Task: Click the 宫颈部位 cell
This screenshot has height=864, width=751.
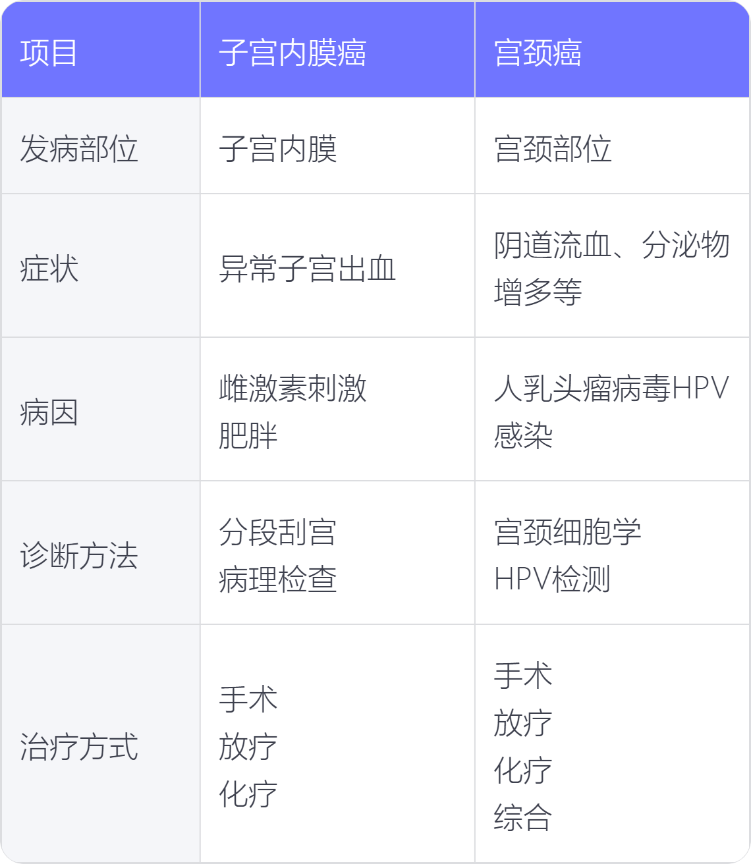Action: 612,146
